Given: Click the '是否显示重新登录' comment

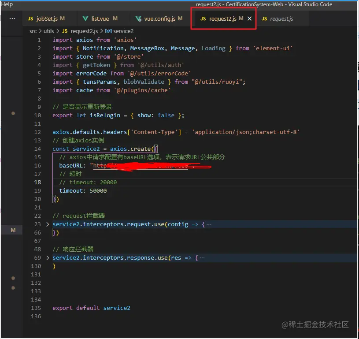Looking at the screenshot, I should [82, 107].
